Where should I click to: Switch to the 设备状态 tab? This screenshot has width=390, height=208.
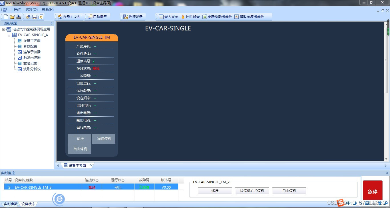(28, 204)
